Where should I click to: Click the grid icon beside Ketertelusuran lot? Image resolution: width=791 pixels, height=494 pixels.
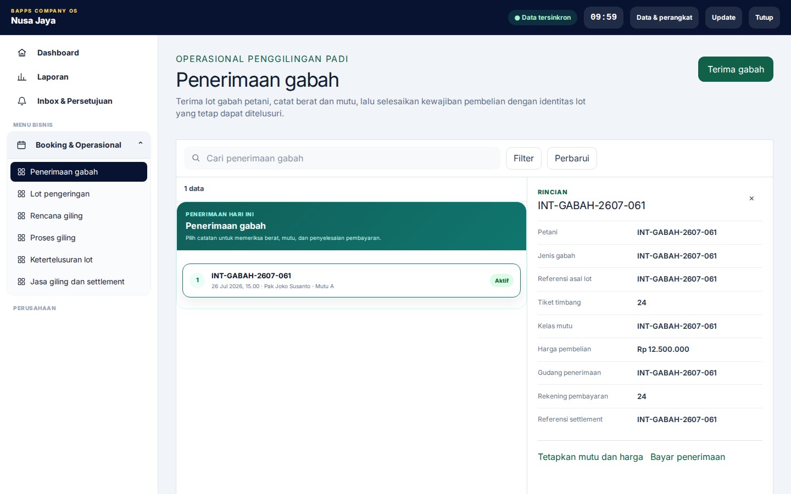[21, 260]
